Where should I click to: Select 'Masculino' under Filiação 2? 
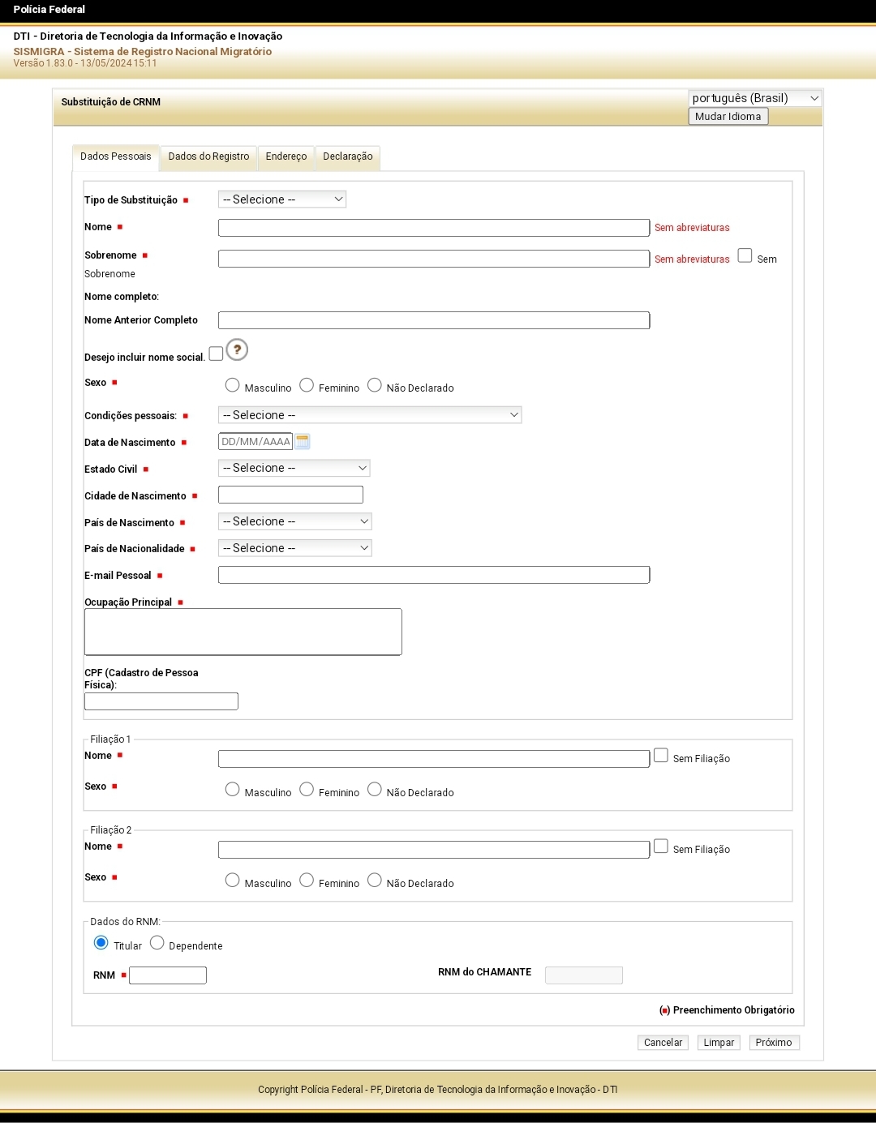(x=233, y=880)
